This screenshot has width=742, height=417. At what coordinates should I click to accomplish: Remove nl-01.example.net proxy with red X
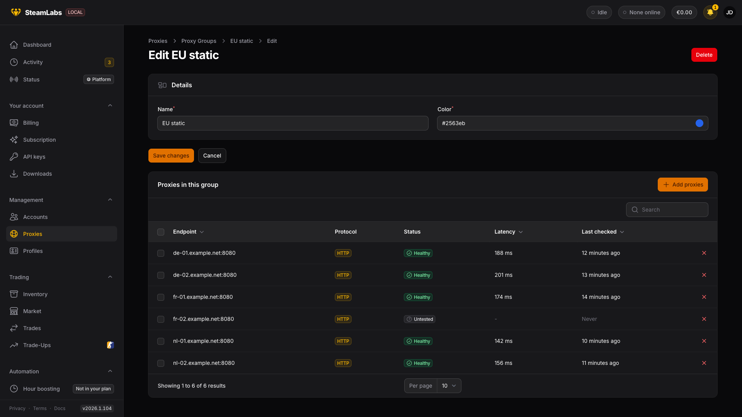point(704,341)
